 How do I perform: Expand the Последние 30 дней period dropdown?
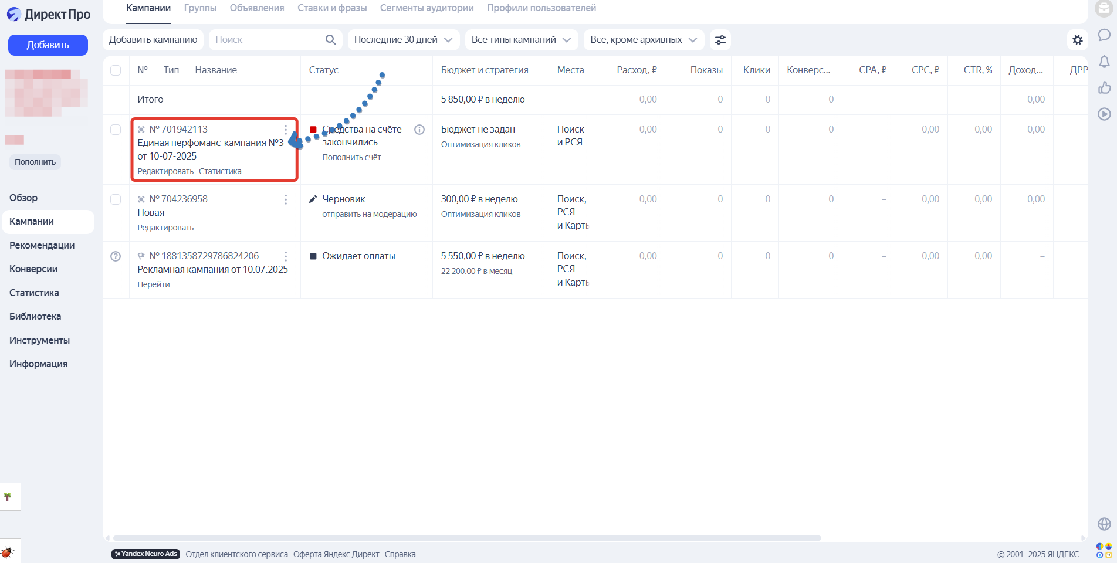402,40
